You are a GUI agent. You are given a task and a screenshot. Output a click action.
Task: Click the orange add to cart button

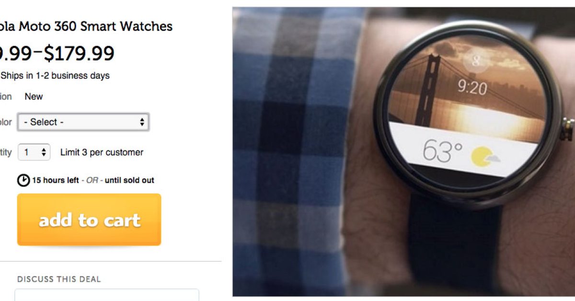click(89, 220)
